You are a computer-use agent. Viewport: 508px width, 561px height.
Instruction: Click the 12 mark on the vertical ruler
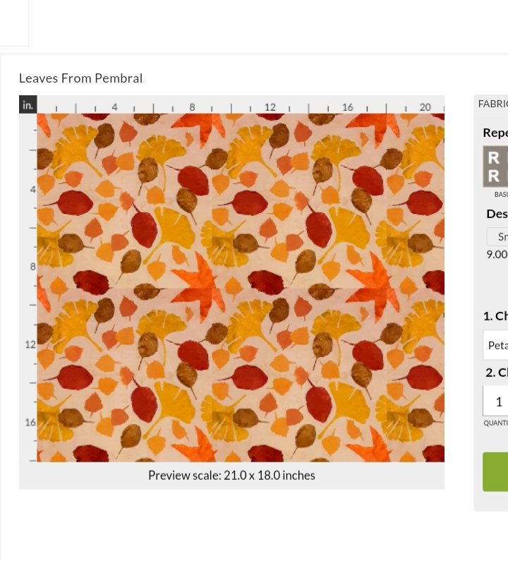[x=31, y=344]
